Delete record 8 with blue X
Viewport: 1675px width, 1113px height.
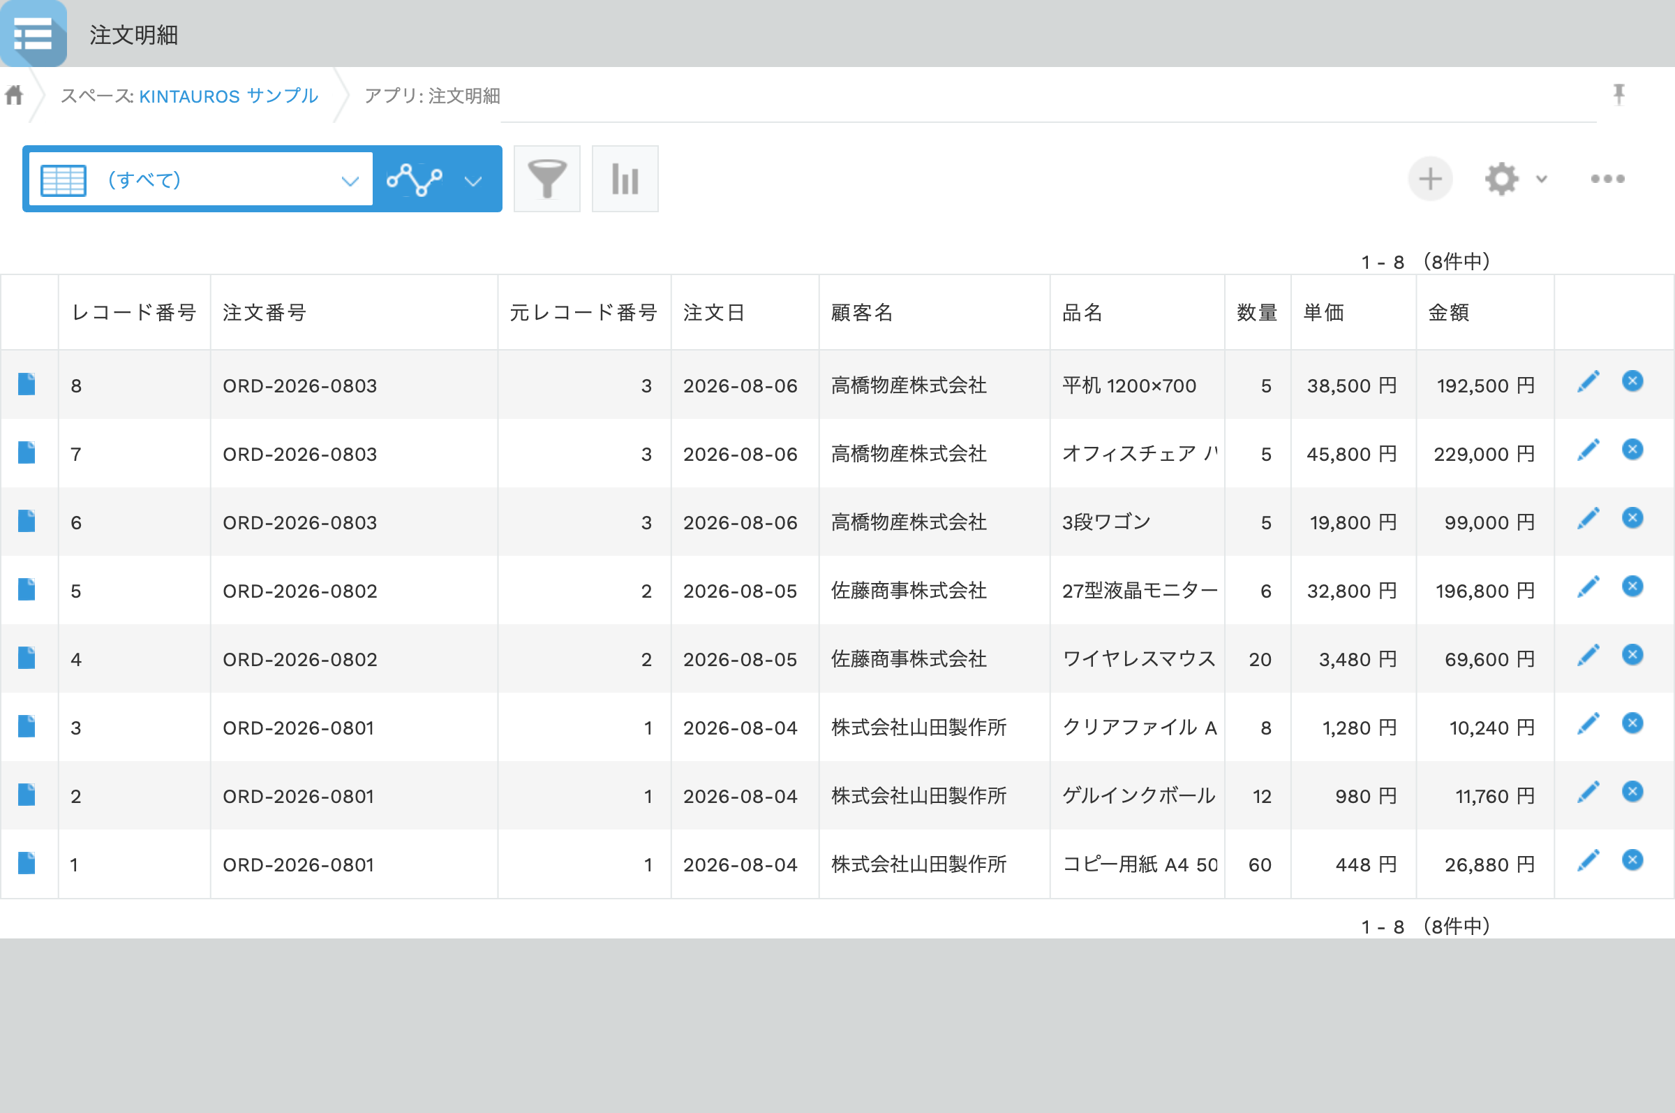[x=1632, y=381]
